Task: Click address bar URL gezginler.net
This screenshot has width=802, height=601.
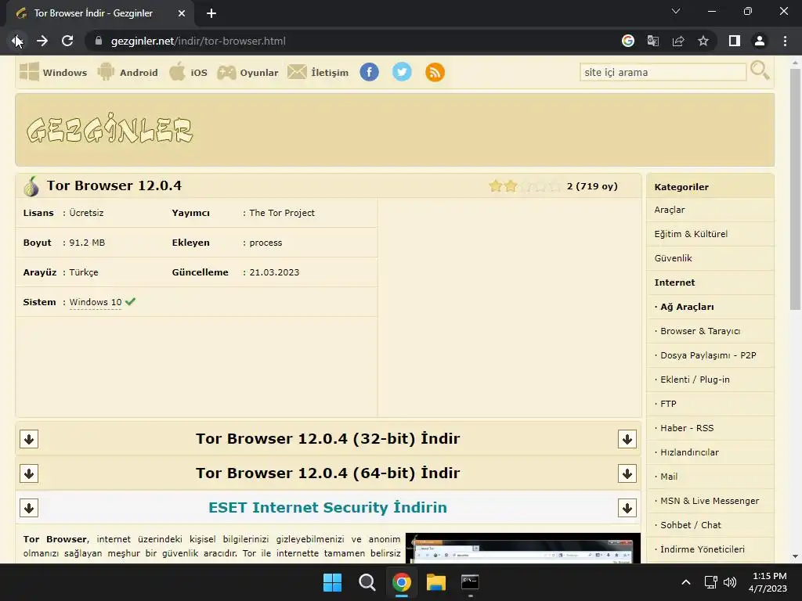Action: [x=198, y=41]
